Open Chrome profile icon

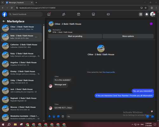tap(152, 8)
